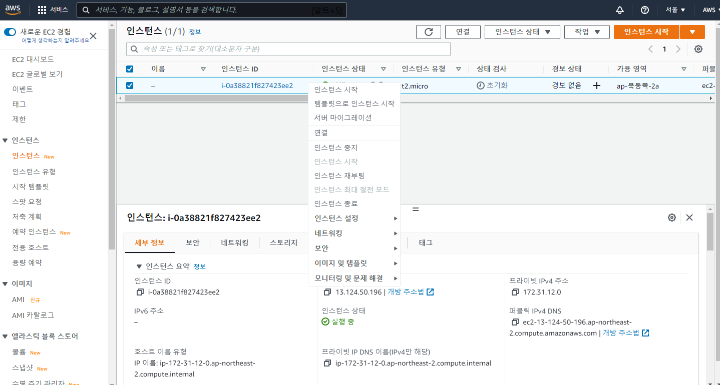Open the 네트워킹 detail tab
Screen dimensions: 720x385
pos(235,242)
